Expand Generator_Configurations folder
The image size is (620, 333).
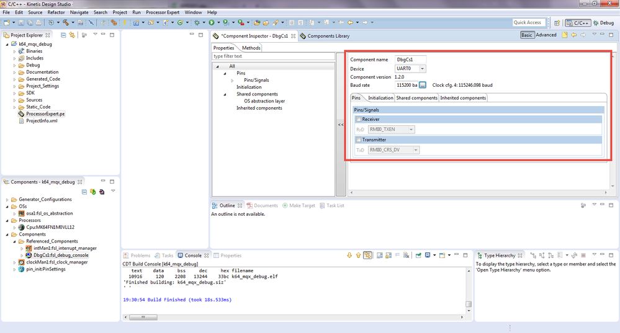[x=7, y=200]
